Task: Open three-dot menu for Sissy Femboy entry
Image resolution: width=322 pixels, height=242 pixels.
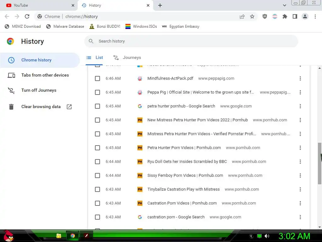Action: click(x=300, y=176)
